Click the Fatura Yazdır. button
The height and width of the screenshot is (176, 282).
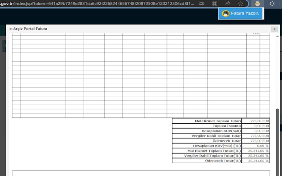coord(241,13)
